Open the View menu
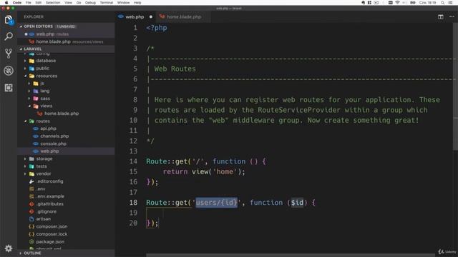This screenshot has width=458, height=257. [68, 3]
